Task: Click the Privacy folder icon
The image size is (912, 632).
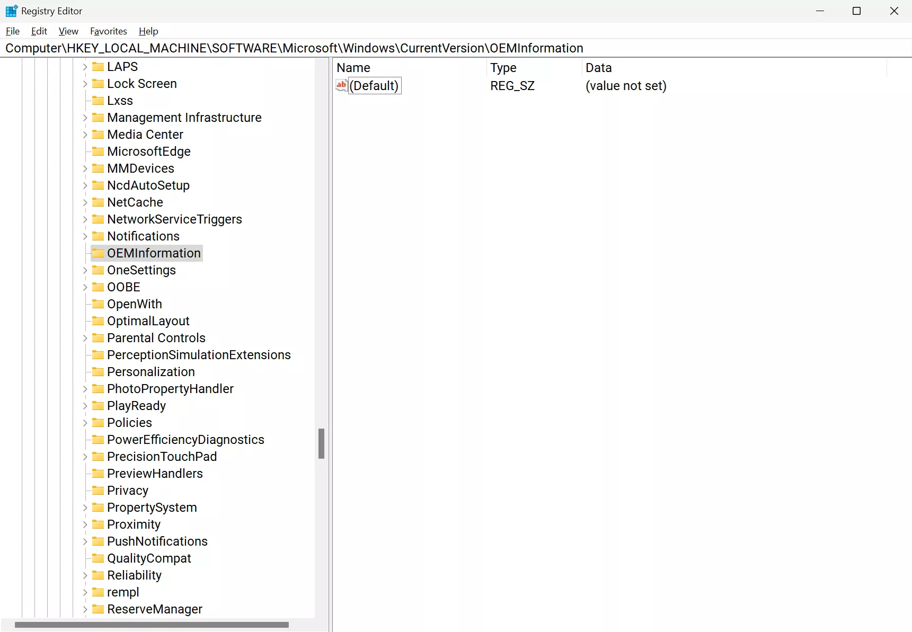Action: [x=98, y=491]
